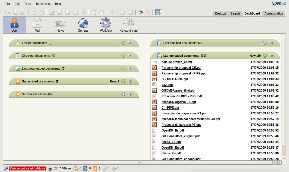The image size is (289, 172).
Task: Expand the Subscribed folders panel
Action: (130, 94)
